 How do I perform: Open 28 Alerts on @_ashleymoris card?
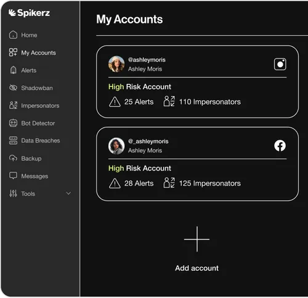point(139,183)
